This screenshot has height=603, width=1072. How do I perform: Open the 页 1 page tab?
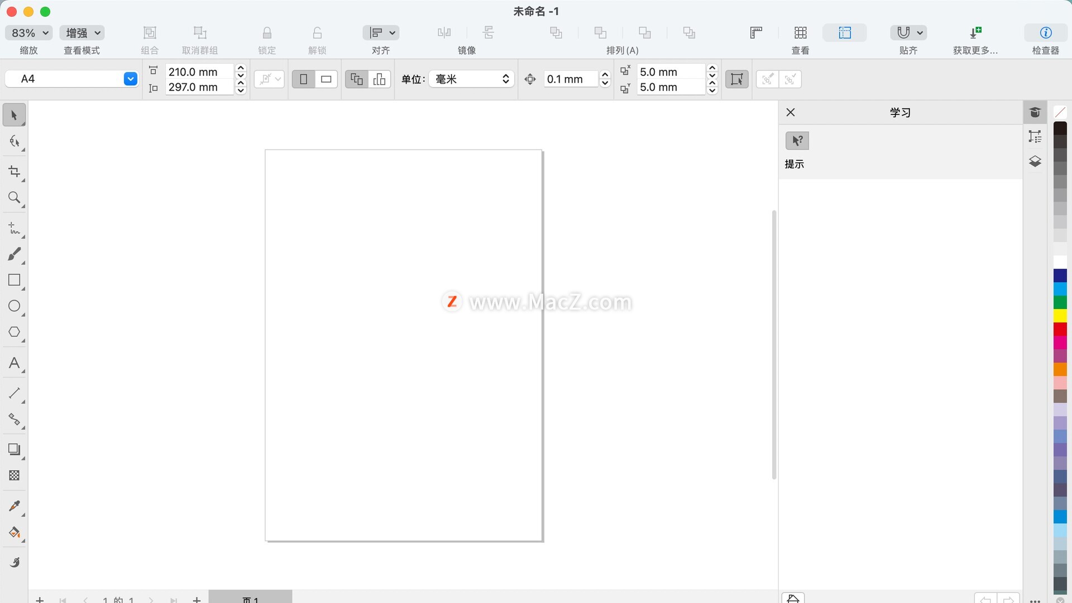pyautogui.click(x=250, y=599)
